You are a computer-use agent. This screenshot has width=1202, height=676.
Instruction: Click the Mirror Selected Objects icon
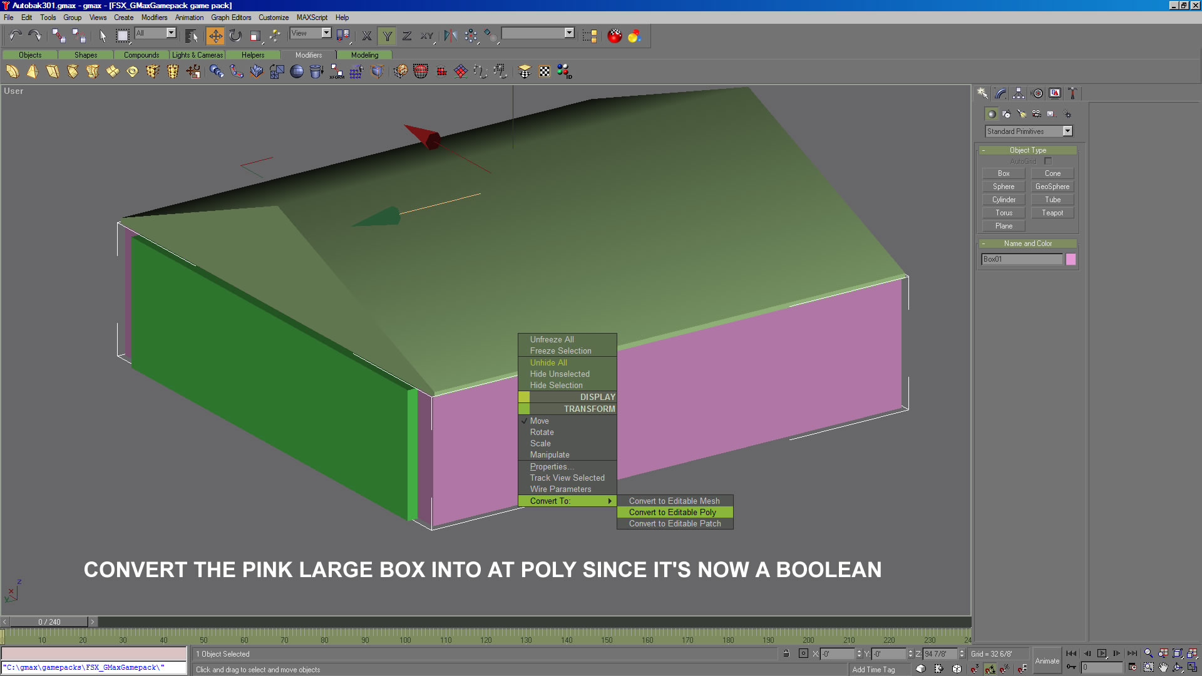(x=450, y=36)
